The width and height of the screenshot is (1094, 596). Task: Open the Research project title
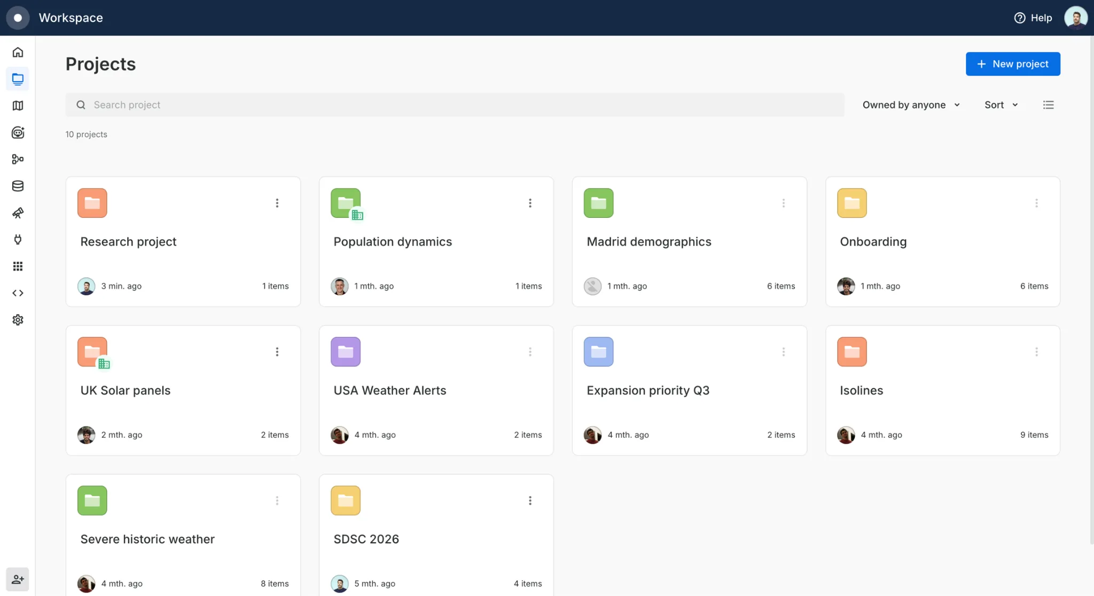(x=128, y=241)
